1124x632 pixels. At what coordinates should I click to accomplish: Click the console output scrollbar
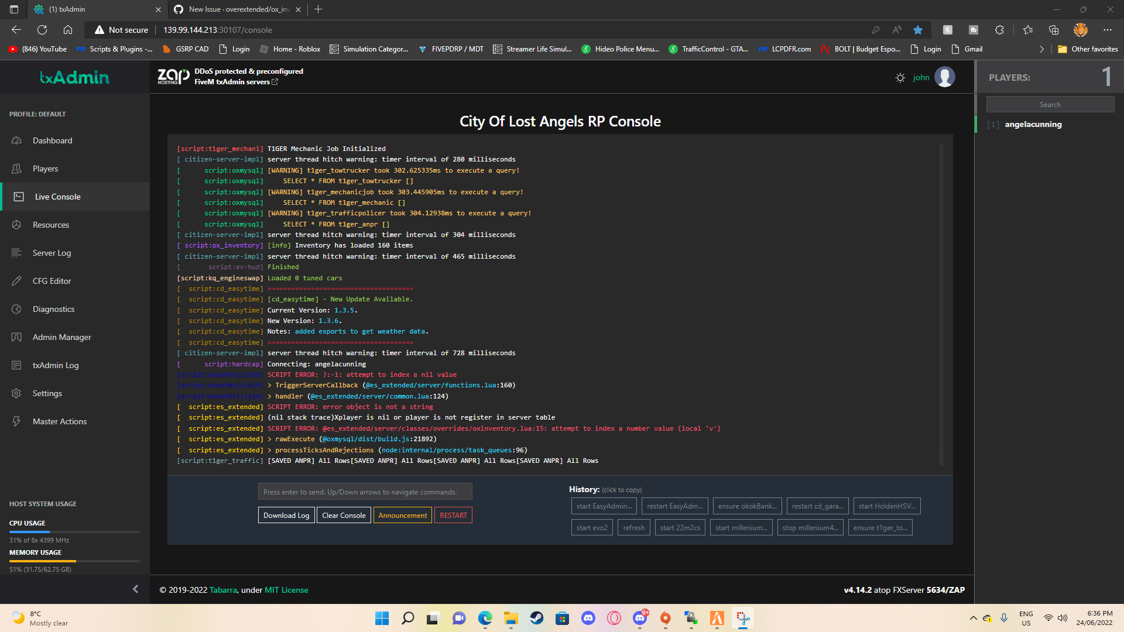pyautogui.click(x=941, y=304)
